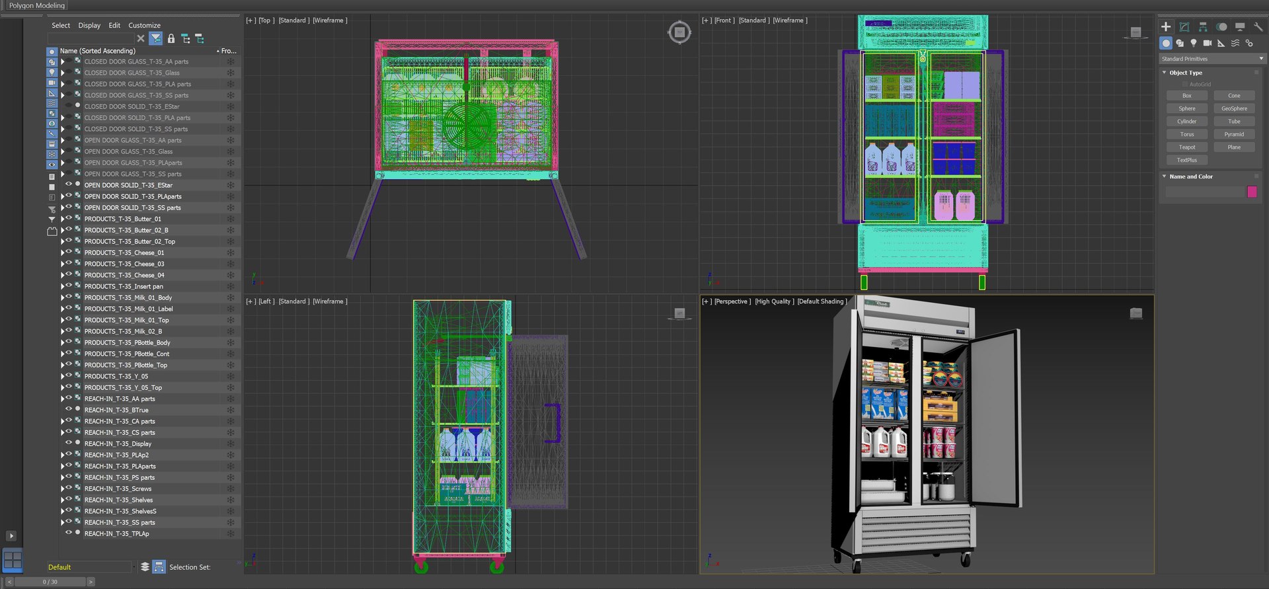Click the lock cell editing padlock icon
1269x589 pixels.
point(171,39)
